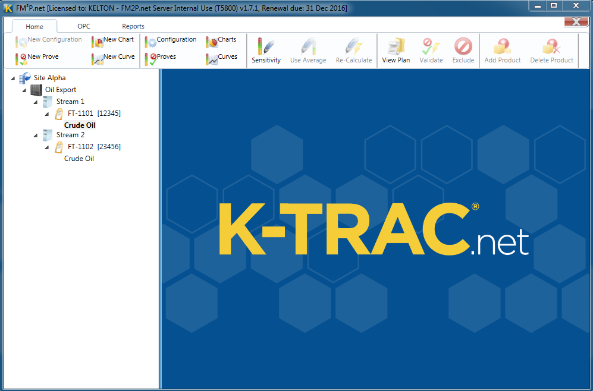This screenshot has height=391, width=593.
Task: Select Crude Oil under FT-1102
Action: pyautogui.click(x=79, y=159)
